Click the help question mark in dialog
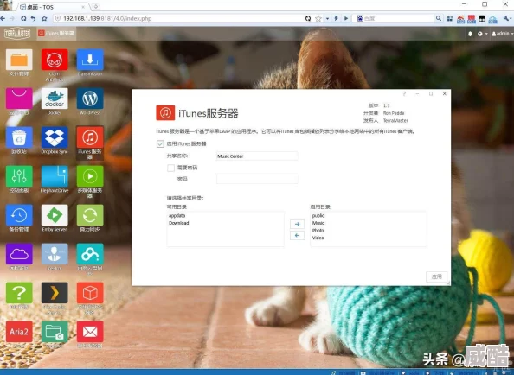 (404, 94)
